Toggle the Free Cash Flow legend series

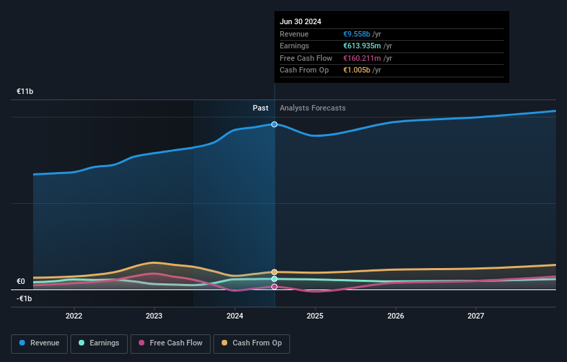(x=171, y=343)
